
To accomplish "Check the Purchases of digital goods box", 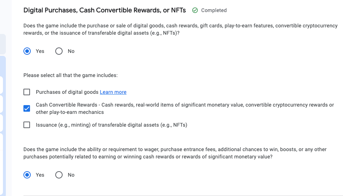I will tap(27, 92).
